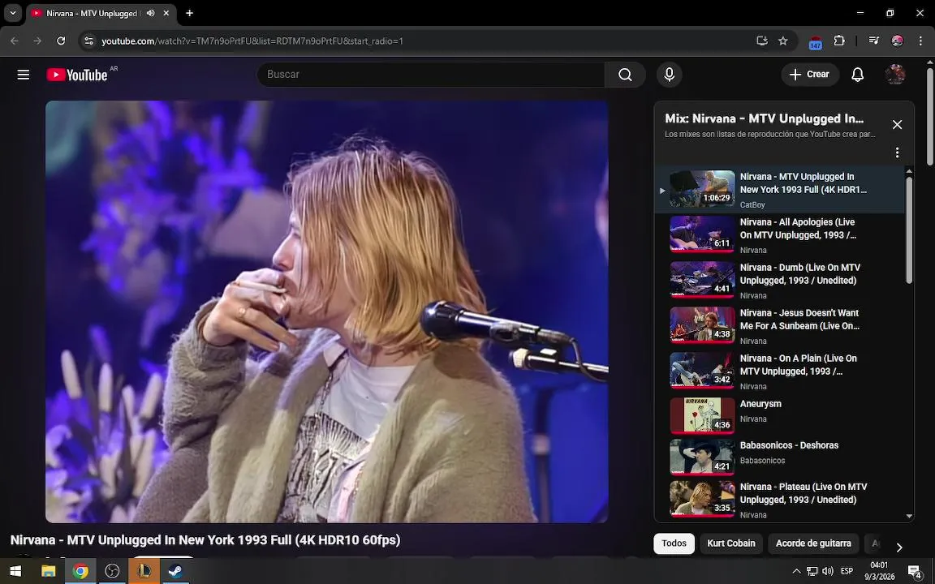Reload the page in Chrome
935x584 pixels.
tap(61, 41)
